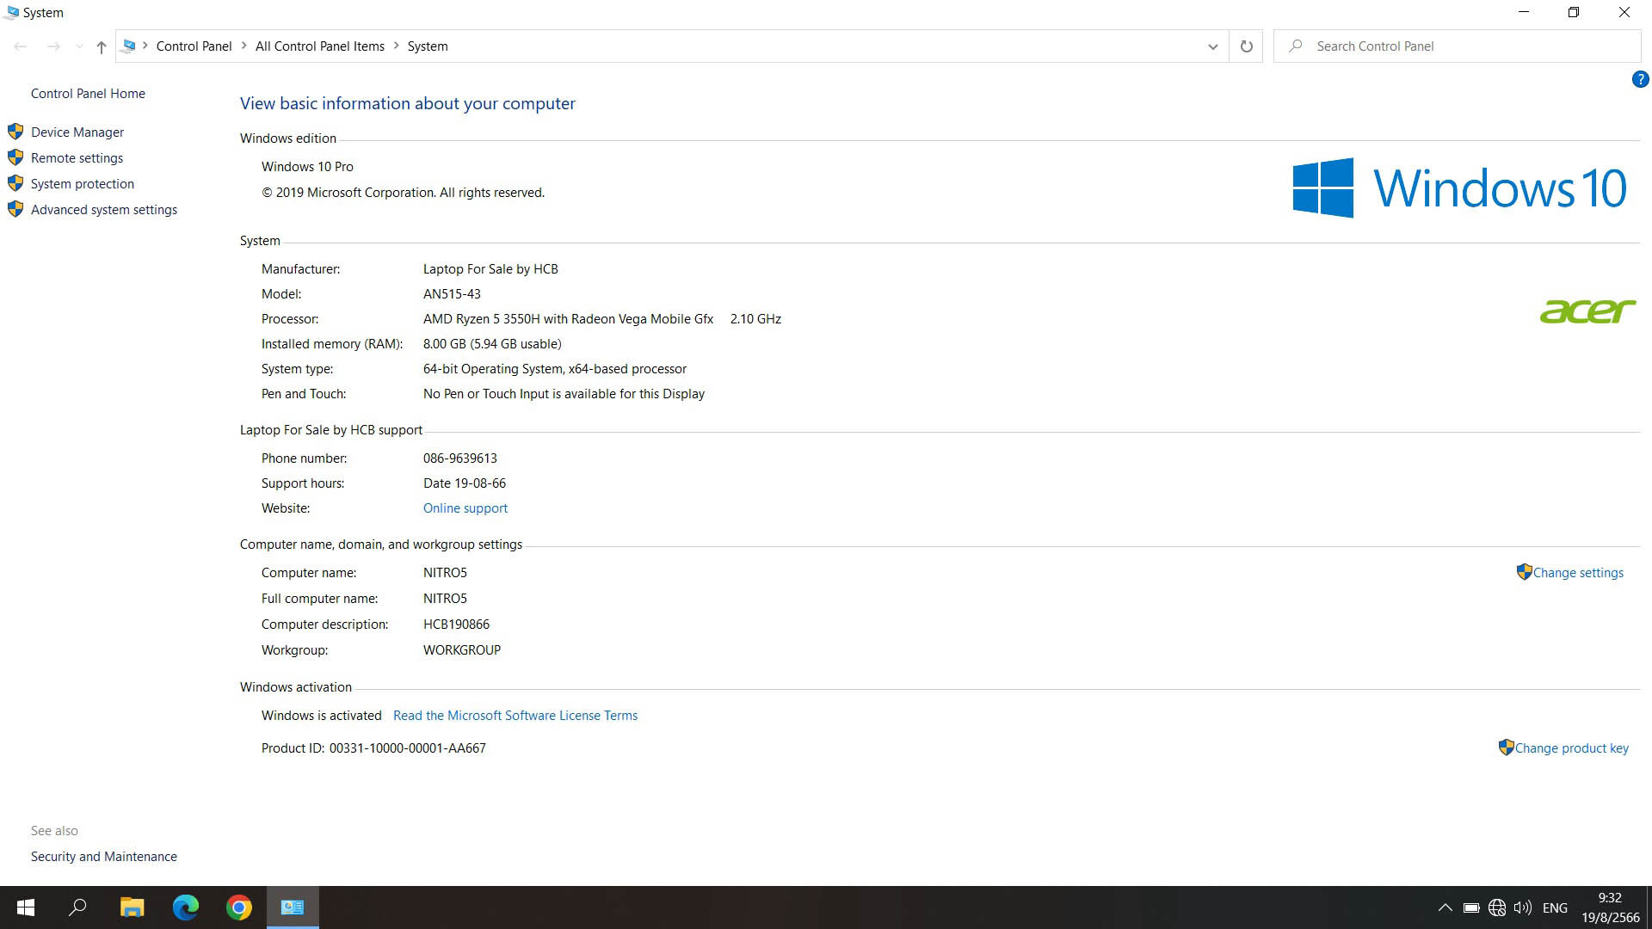Open recent locations dropdown arrow
Screen dimensions: 1652x929
(79, 46)
